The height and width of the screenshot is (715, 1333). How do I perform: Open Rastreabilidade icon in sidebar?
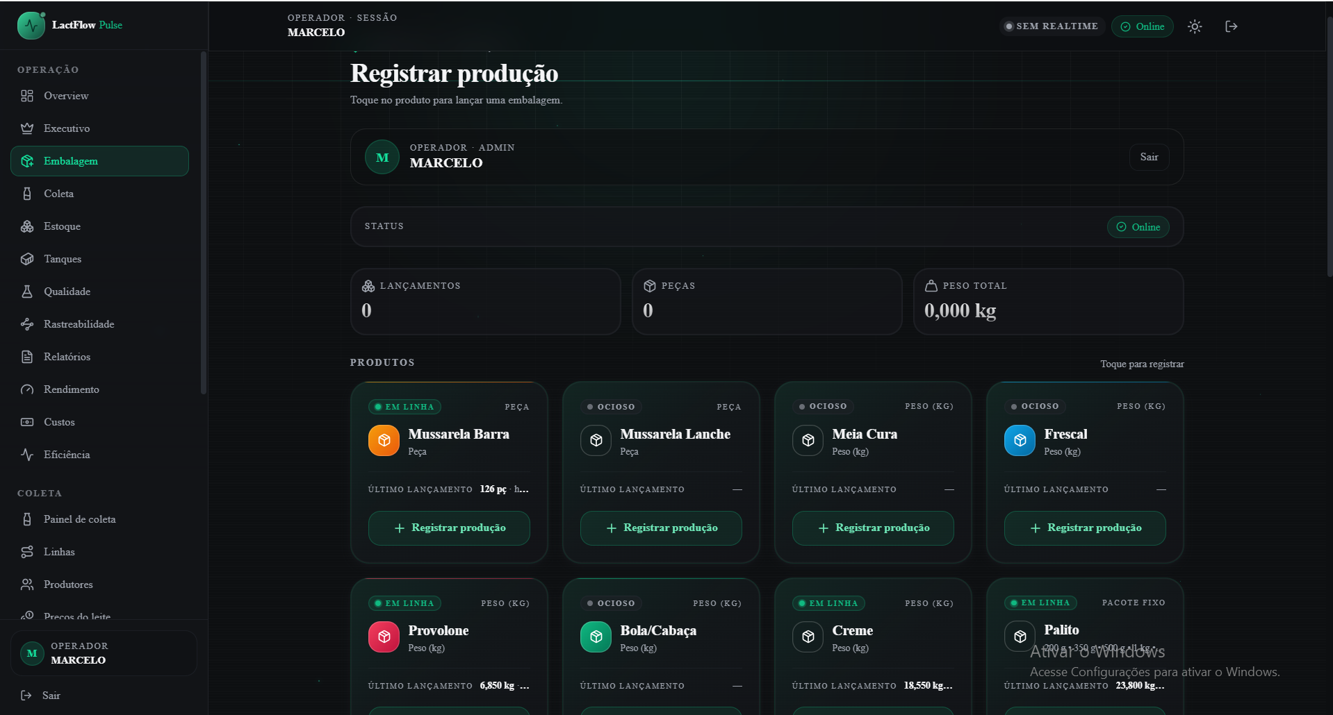pos(27,324)
